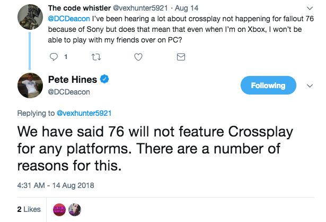Click the reply icon under the code whistler tweet

click(x=53, y=56)
